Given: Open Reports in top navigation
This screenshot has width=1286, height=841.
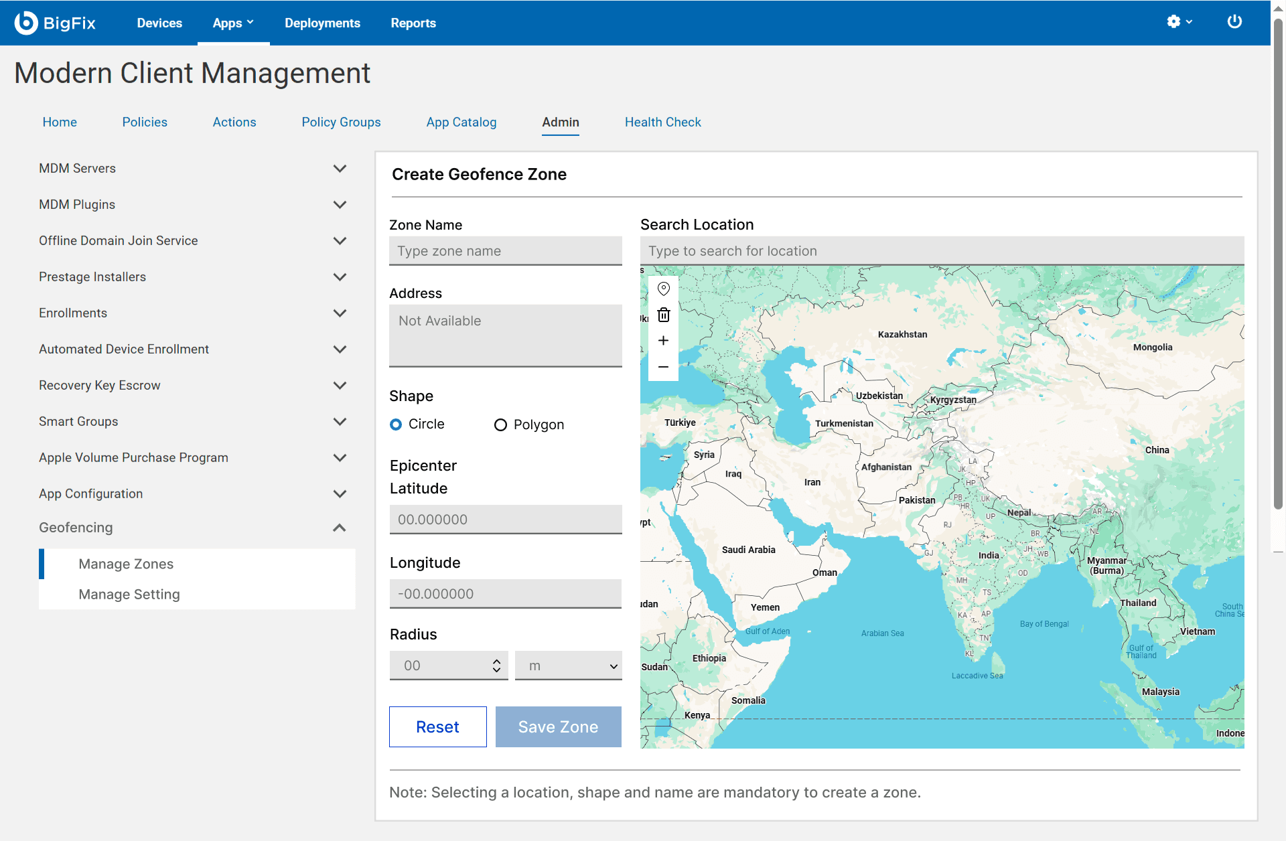Looking at the screenshot, I should 413,23.
